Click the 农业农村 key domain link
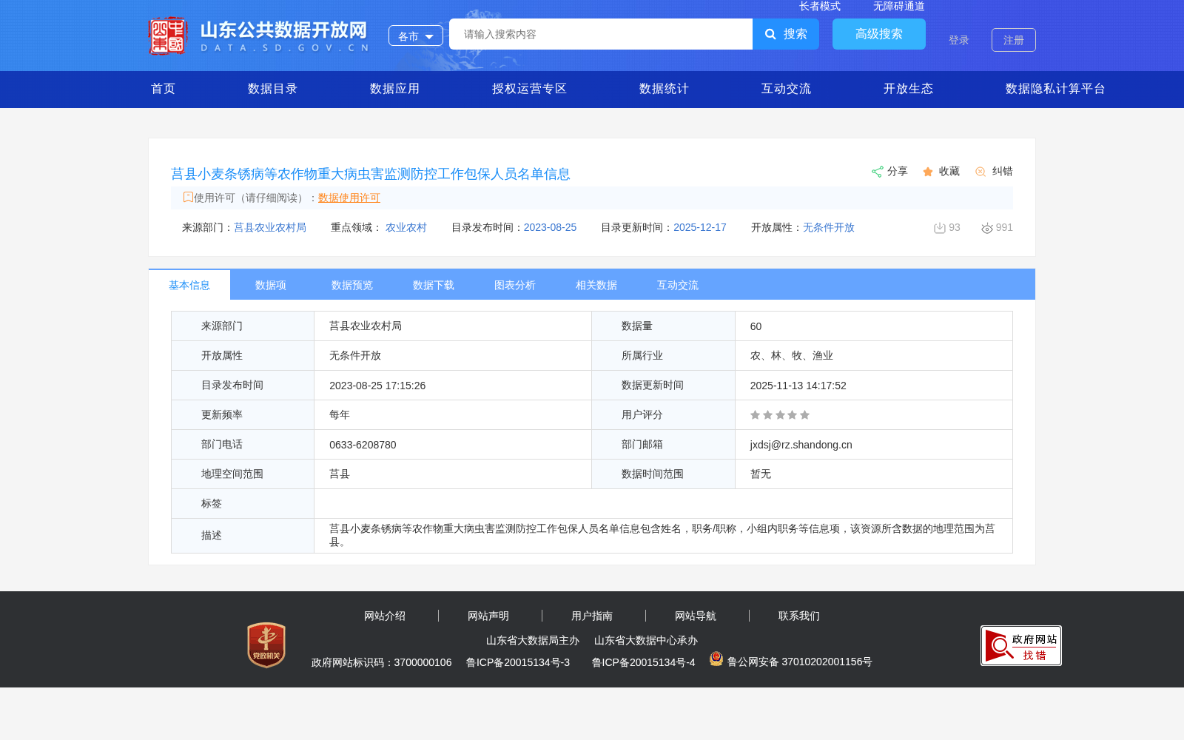Image resolution: width=1184 pixels, height=740 pixels. (x=406, y=227)
